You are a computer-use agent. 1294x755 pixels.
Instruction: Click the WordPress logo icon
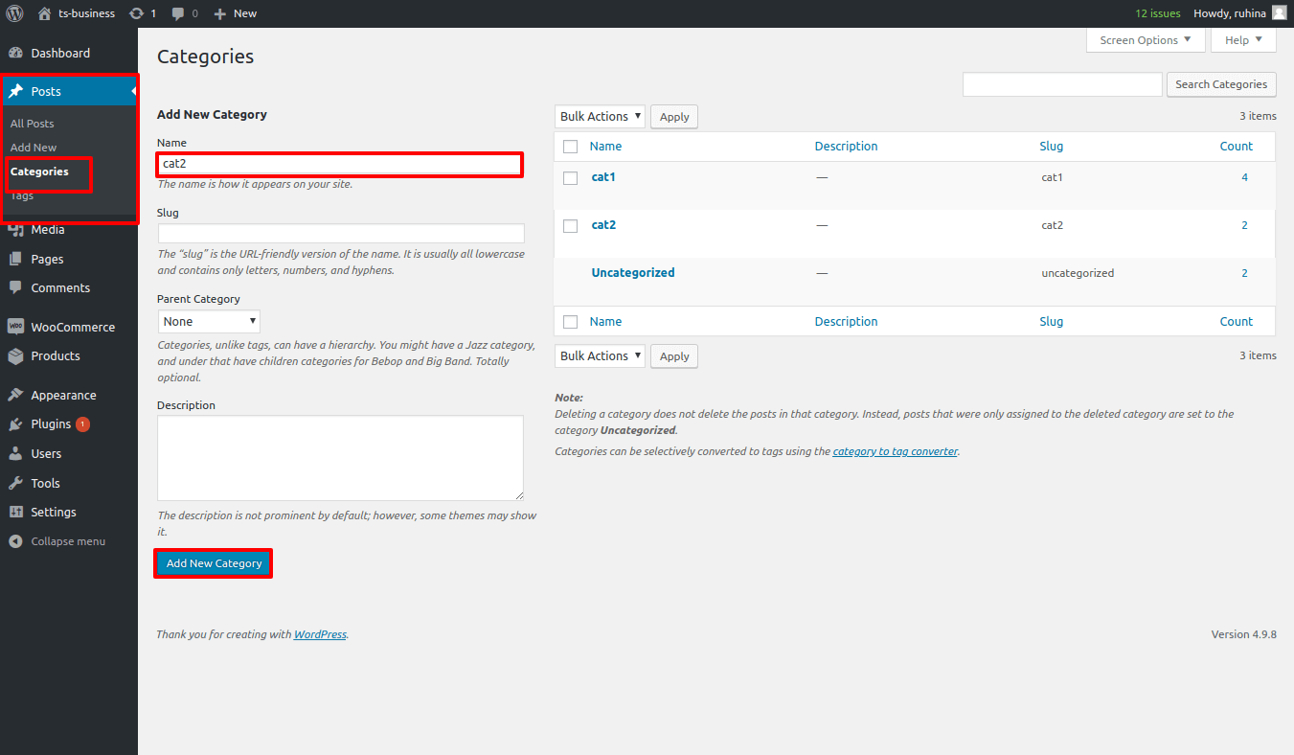tap(14, 13)
